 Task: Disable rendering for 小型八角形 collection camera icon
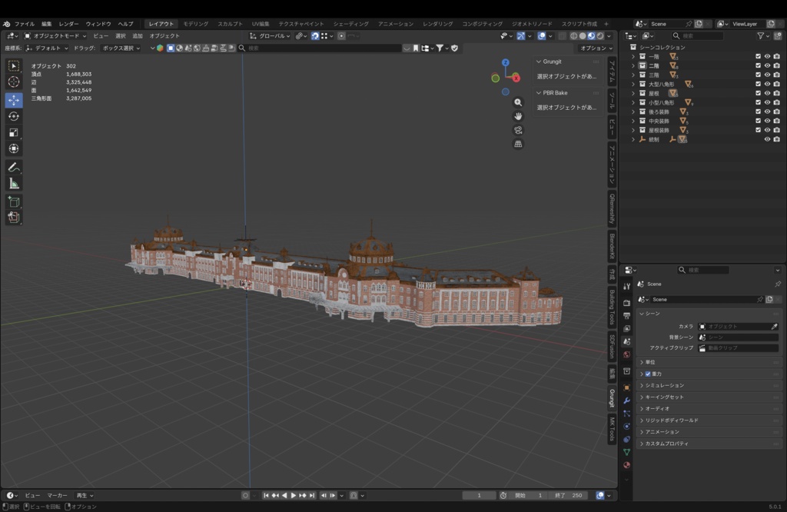click(776, 102)
